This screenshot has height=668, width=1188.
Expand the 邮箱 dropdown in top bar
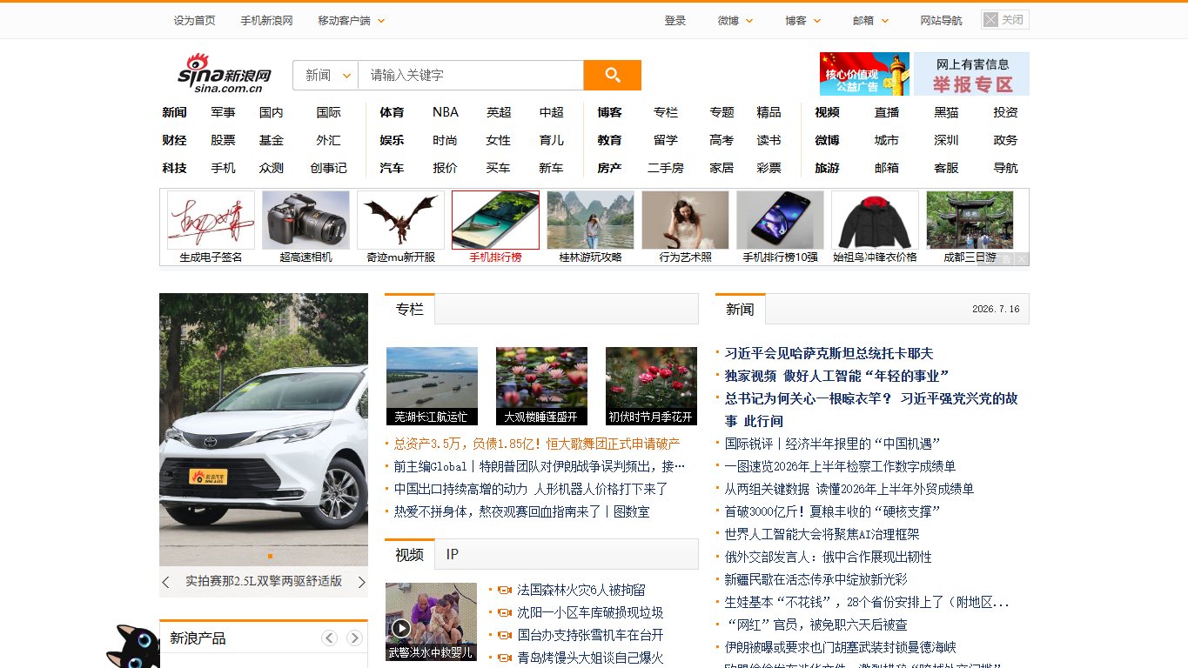click(x=871, y=21)
